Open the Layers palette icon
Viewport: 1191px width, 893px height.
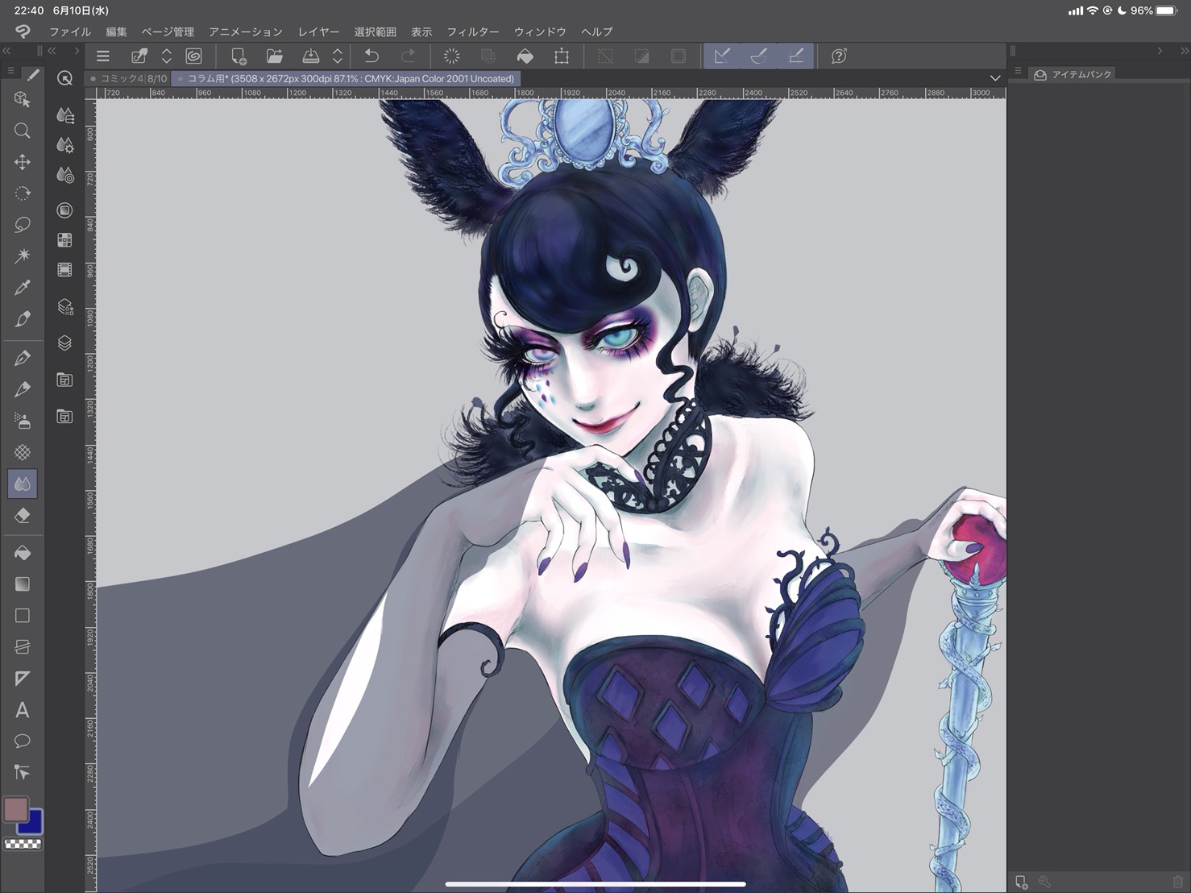point(65,343)
